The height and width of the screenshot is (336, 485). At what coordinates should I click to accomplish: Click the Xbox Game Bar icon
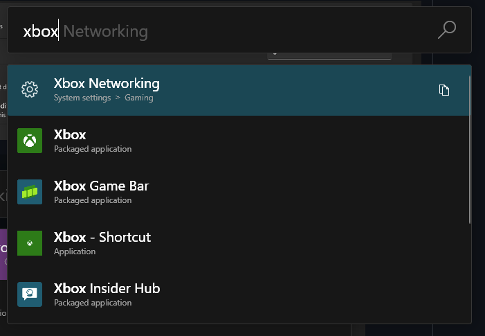coord(30,192)
